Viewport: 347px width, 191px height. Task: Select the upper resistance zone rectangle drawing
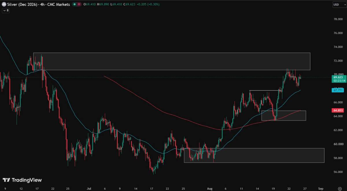pos(172,61)
